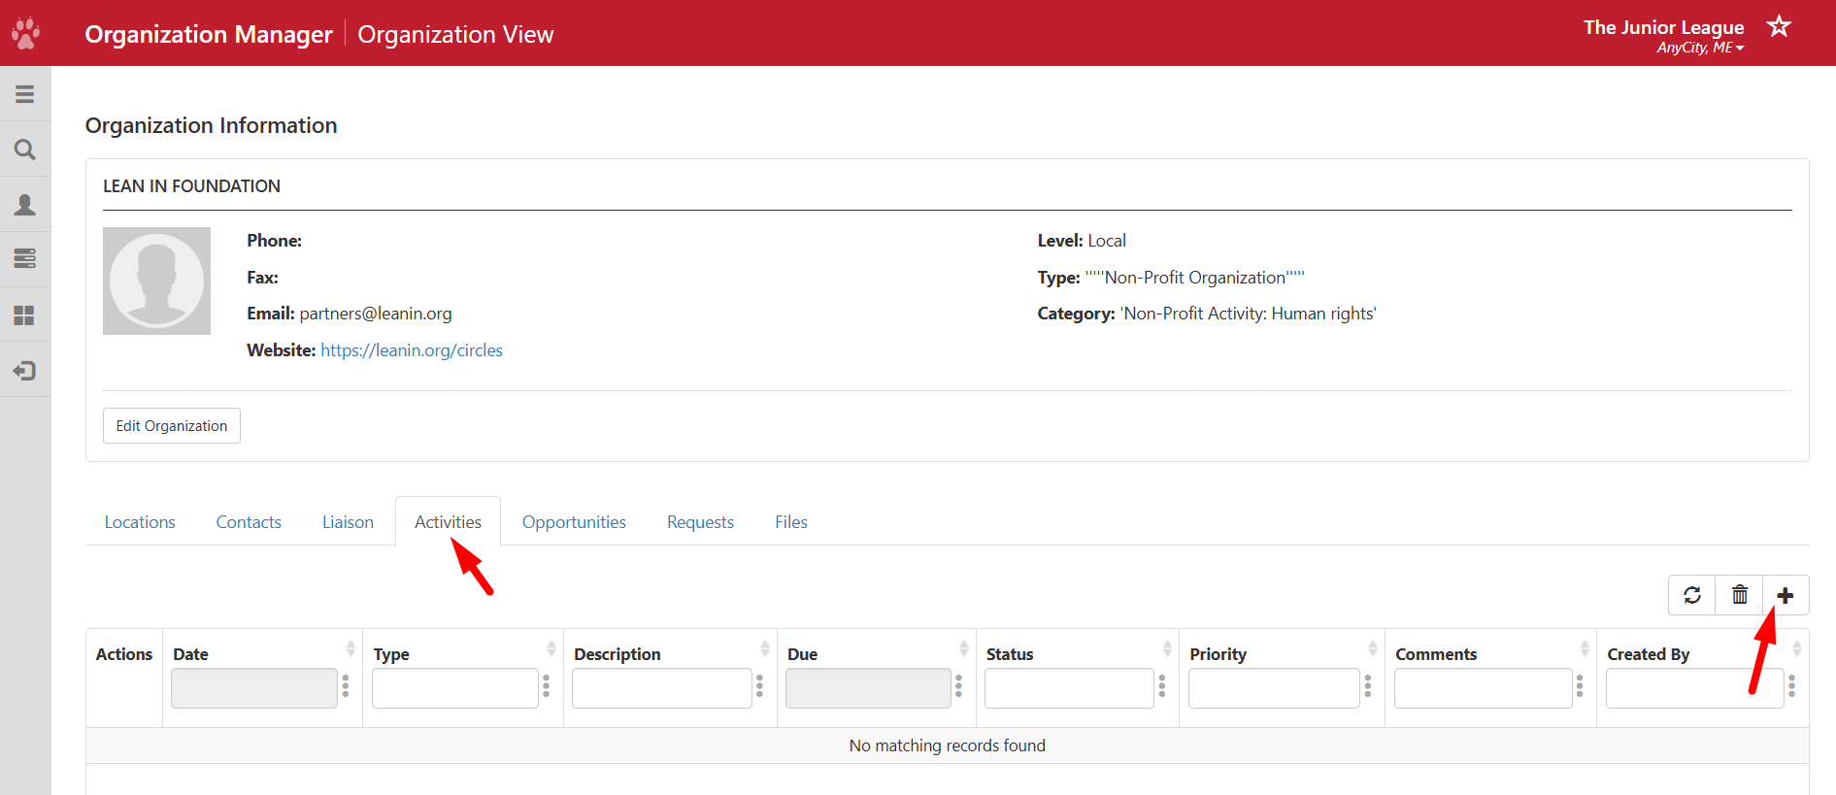Image resolution: width=1836 pixels, height=795 pixels.
Task: Click the partners@leanin.org email text
Action: click(376, 314)
